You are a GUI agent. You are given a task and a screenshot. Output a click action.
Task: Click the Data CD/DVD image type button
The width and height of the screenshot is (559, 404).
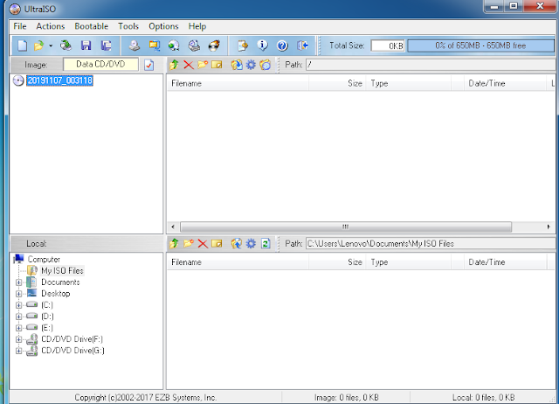pos(100,65)
